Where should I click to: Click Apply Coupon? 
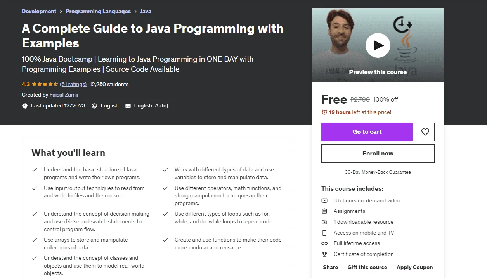tap(414, 267)
